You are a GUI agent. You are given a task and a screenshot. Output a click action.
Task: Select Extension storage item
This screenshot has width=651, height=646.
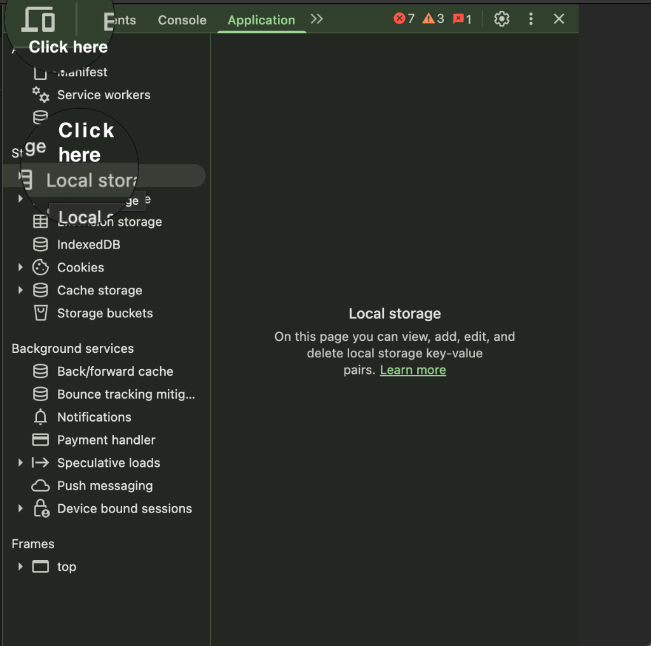coord(109,222)
